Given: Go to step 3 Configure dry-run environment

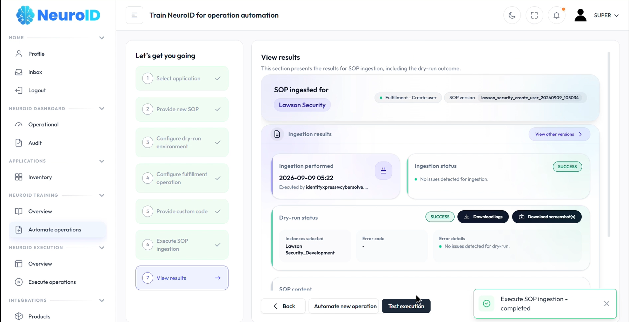Looking at the screenshot, I should 182,142.
